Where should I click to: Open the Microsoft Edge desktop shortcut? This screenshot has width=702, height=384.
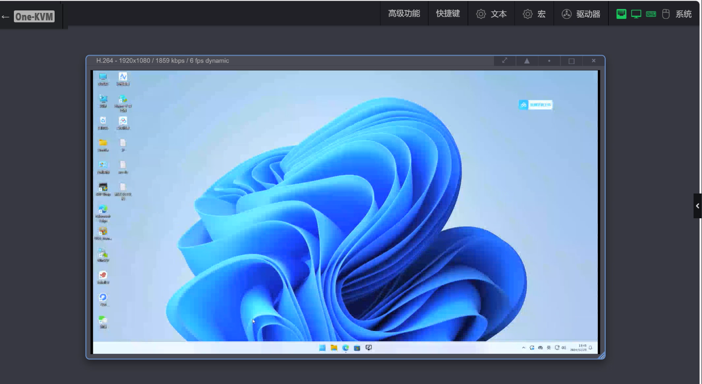click(x=103, y=213)
